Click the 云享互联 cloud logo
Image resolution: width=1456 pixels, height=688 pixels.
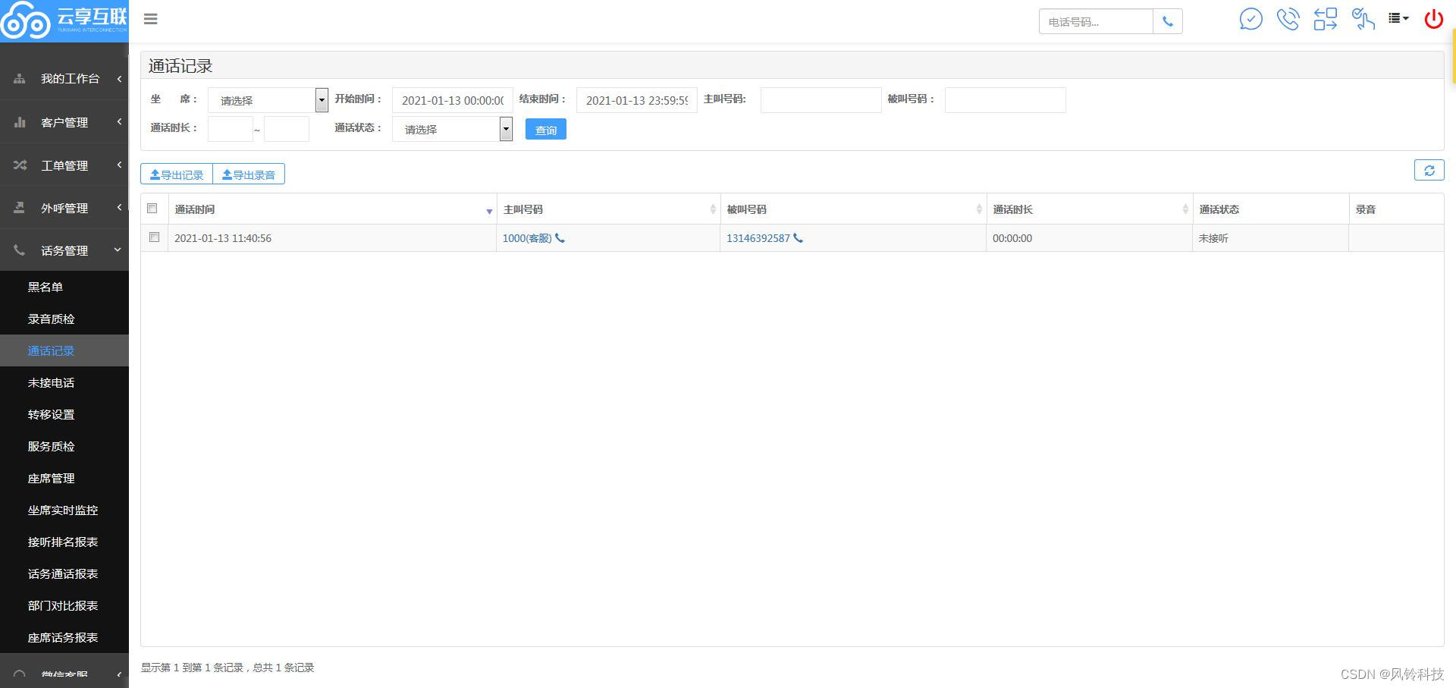(x=64, y=20)
